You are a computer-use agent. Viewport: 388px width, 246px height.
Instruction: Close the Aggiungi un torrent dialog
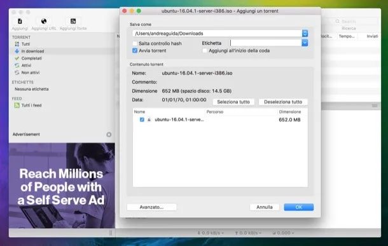(125, 11)
